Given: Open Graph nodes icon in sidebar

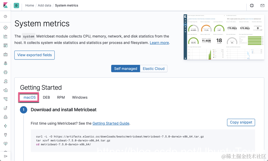Looking at the screenshot, I should [6, 126].
